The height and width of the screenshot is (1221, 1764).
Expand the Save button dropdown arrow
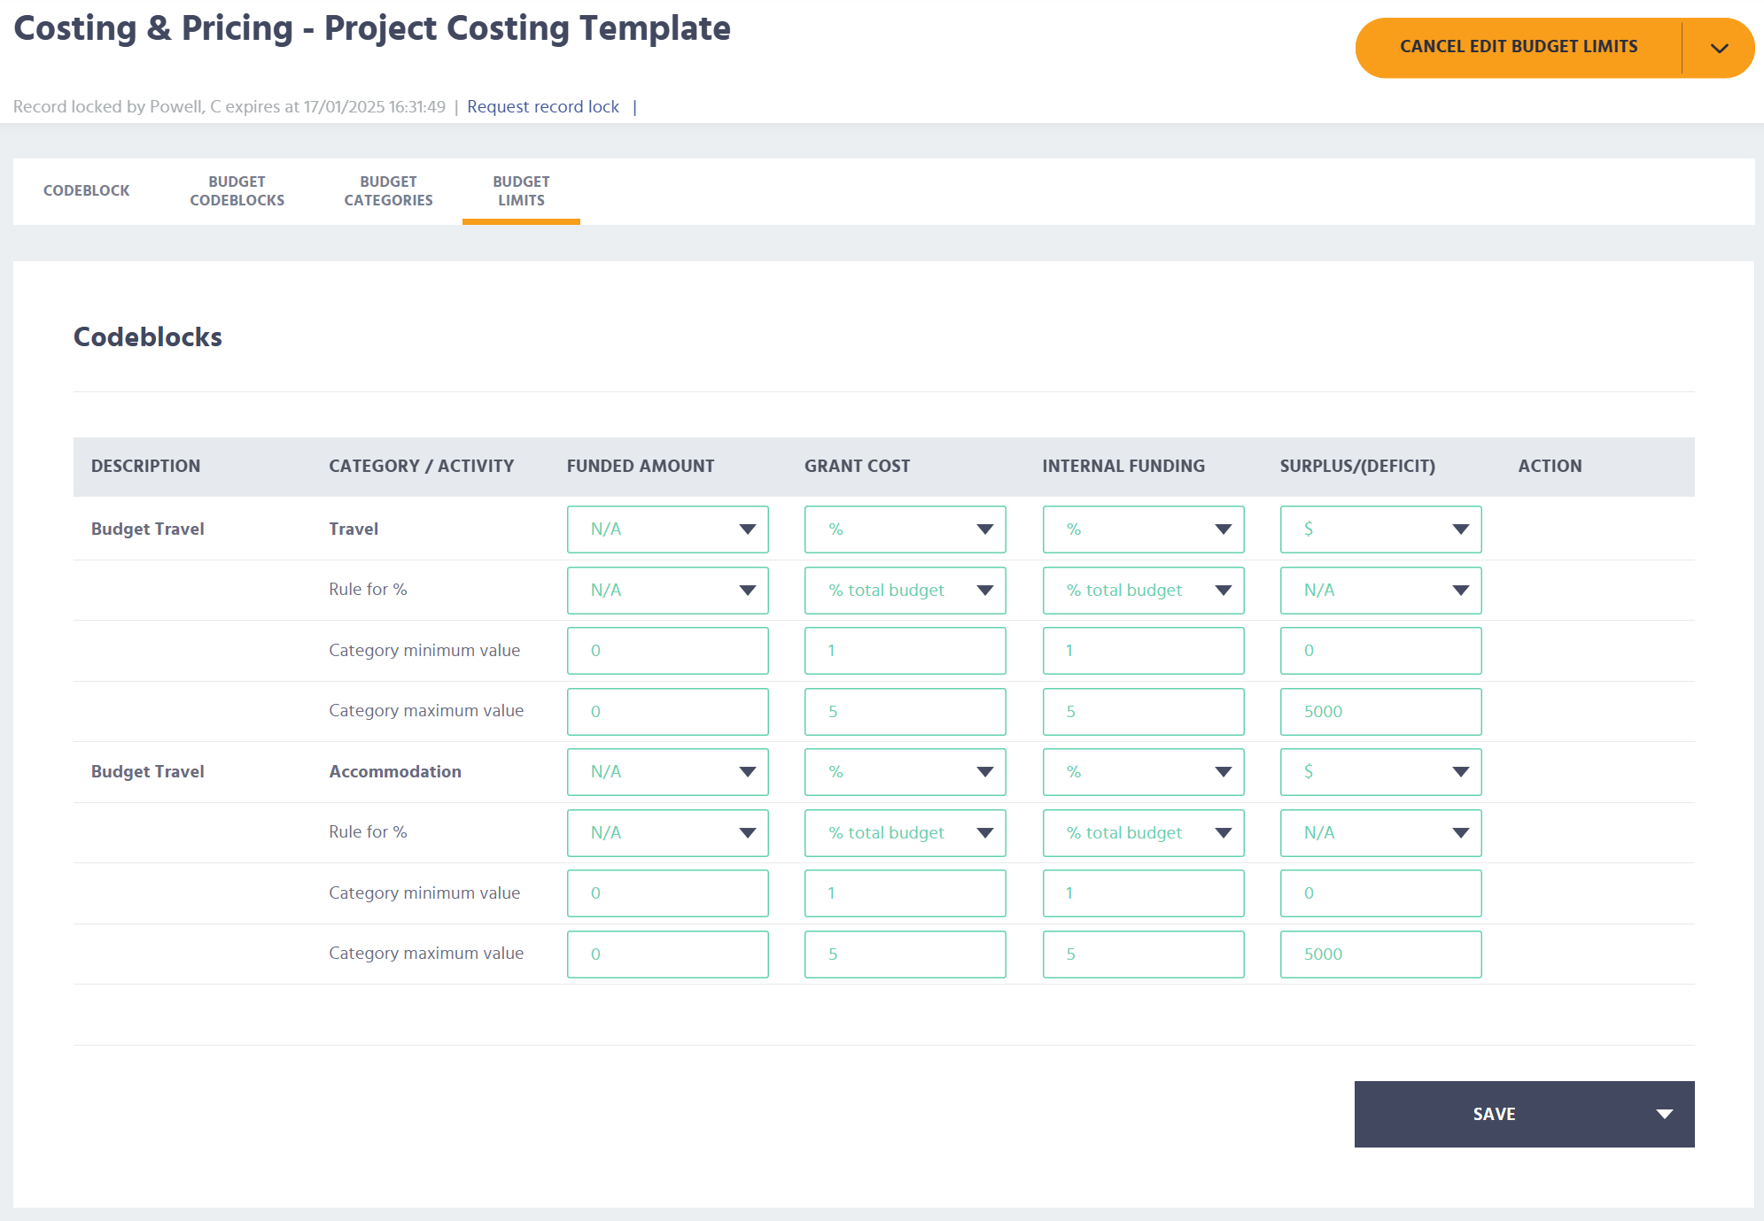(x=1665, y=1115)
